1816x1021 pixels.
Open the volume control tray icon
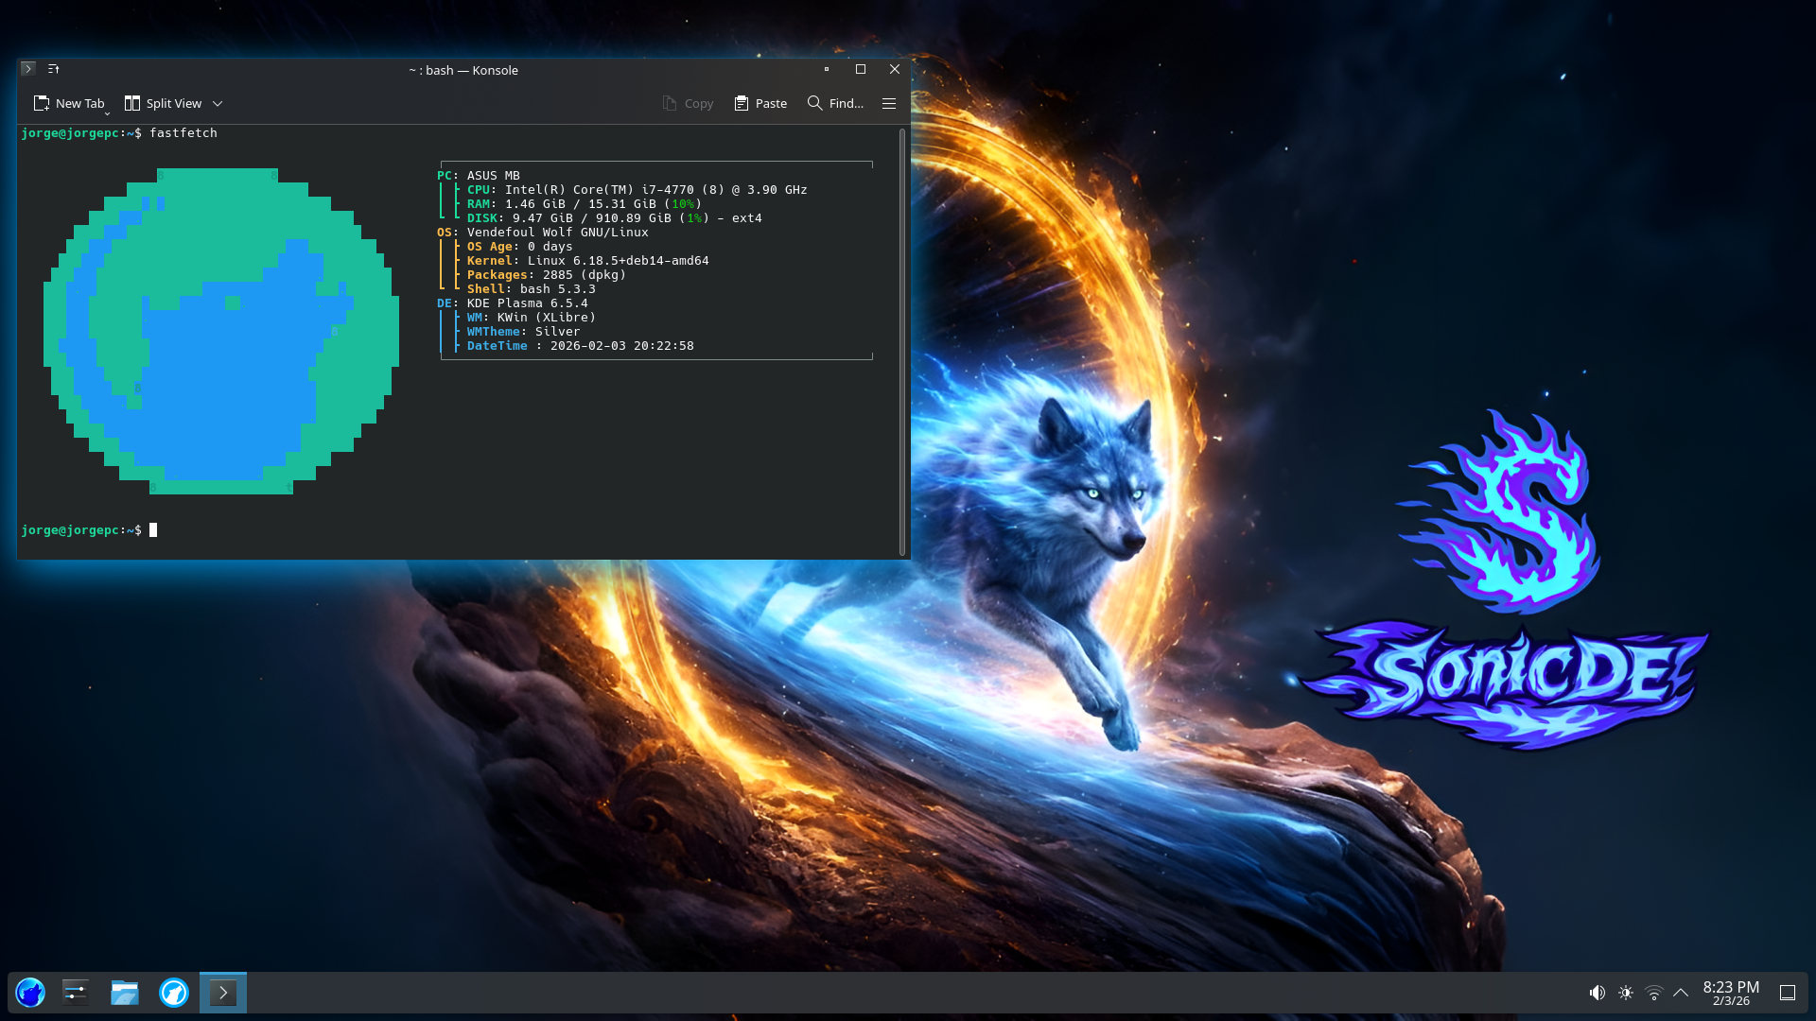pyautogui.click(x=1597, y=993)
